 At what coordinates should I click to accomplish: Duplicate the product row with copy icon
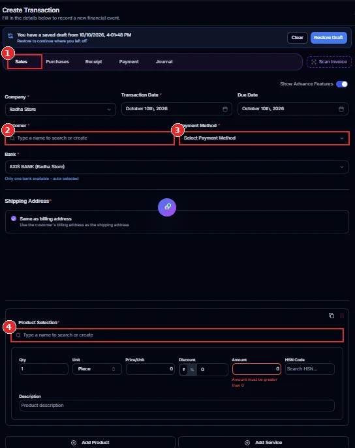coord(332,316)
